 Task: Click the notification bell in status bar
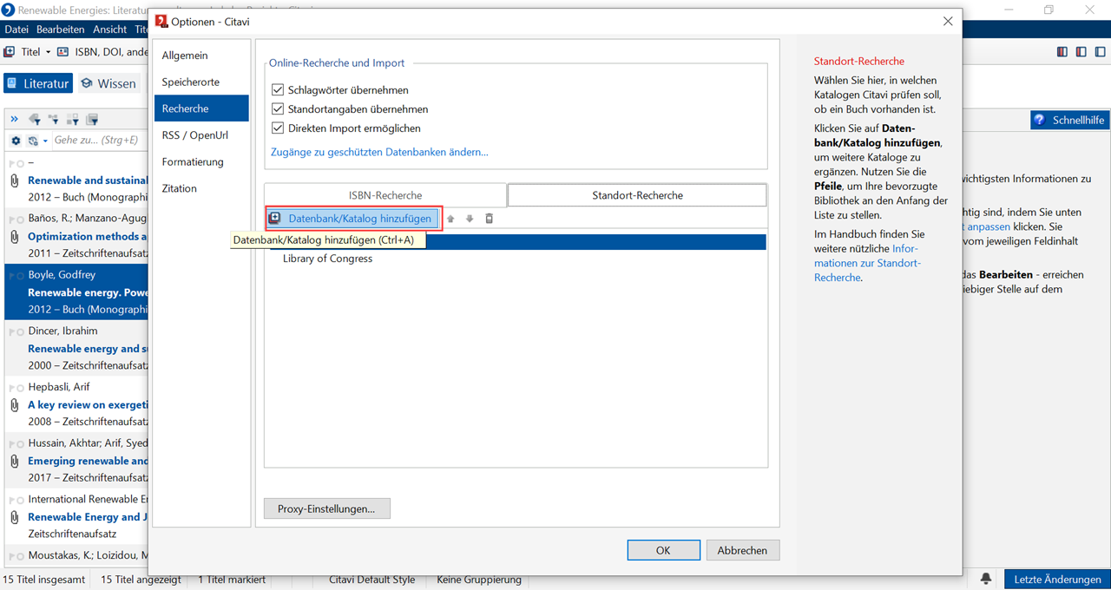tap(986, 579)
